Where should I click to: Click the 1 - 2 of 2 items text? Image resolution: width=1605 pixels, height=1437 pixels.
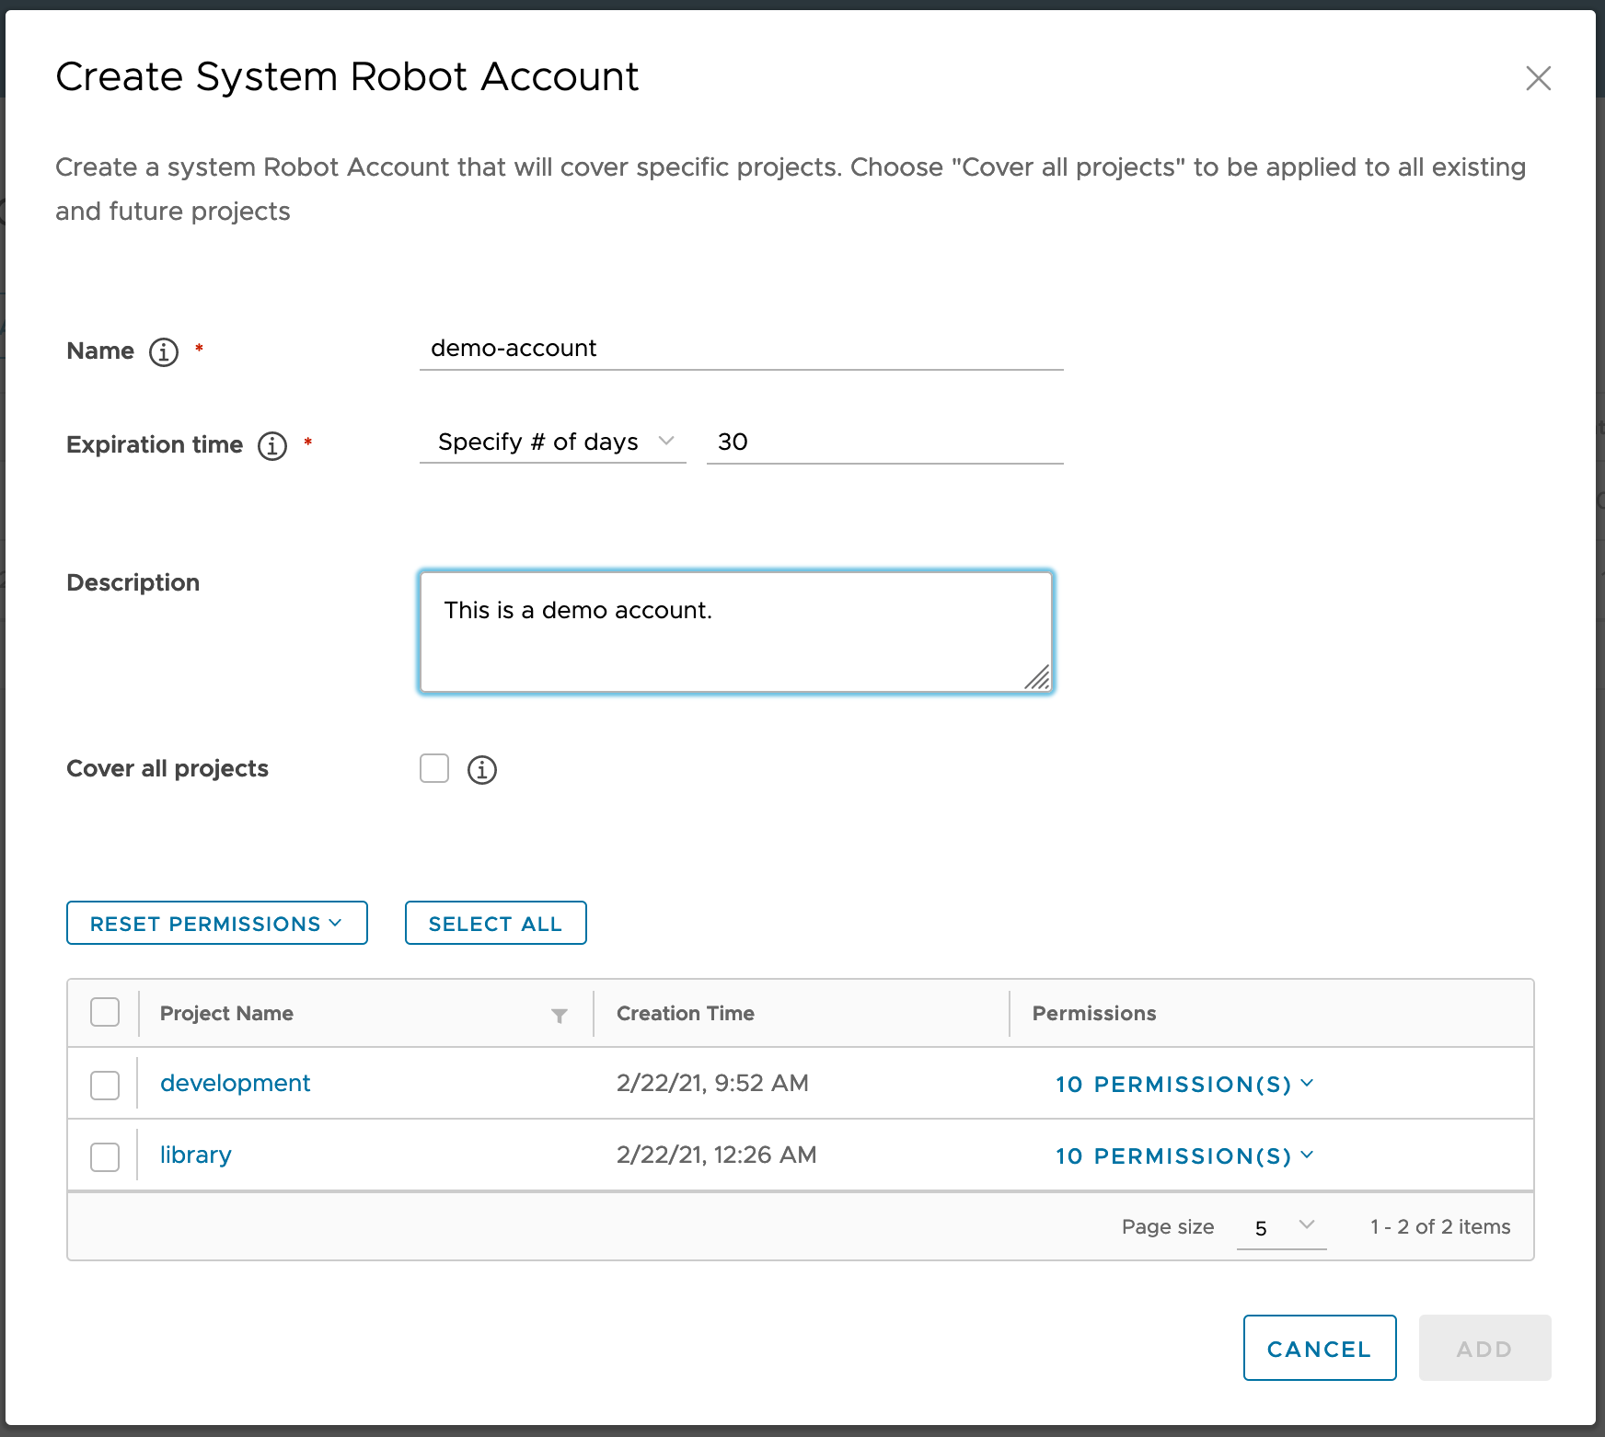1440,1226
